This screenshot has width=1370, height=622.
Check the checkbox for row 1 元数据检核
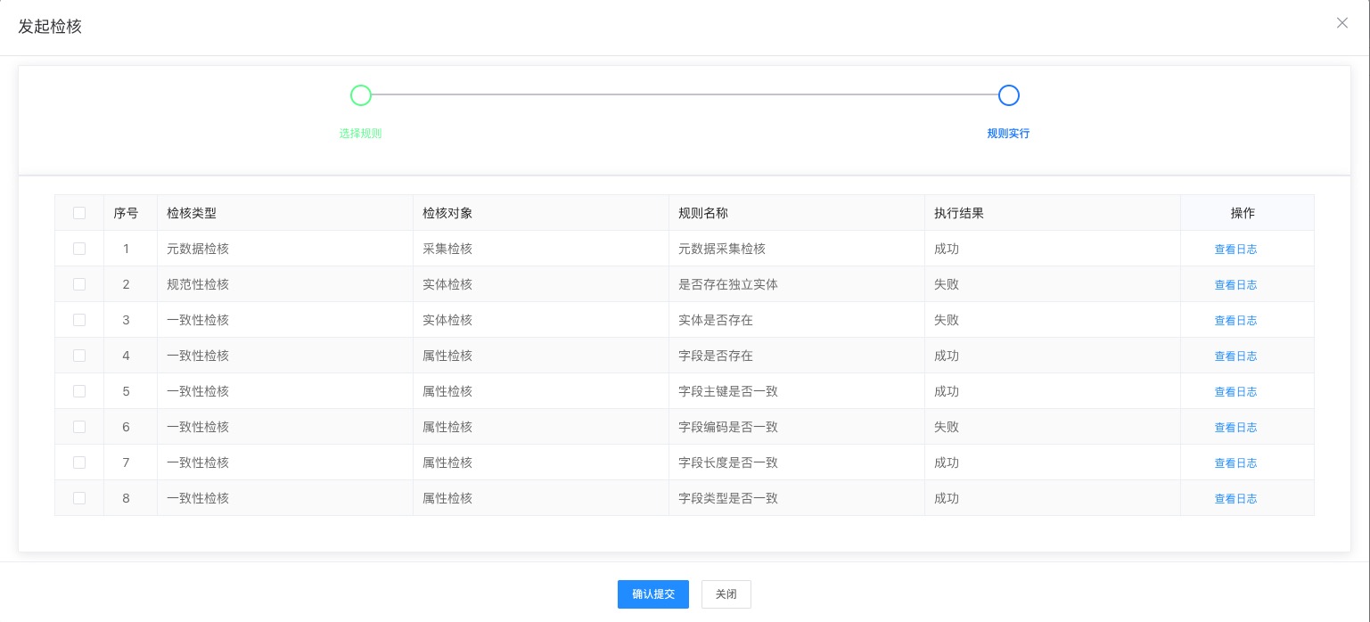click(79, 249)
